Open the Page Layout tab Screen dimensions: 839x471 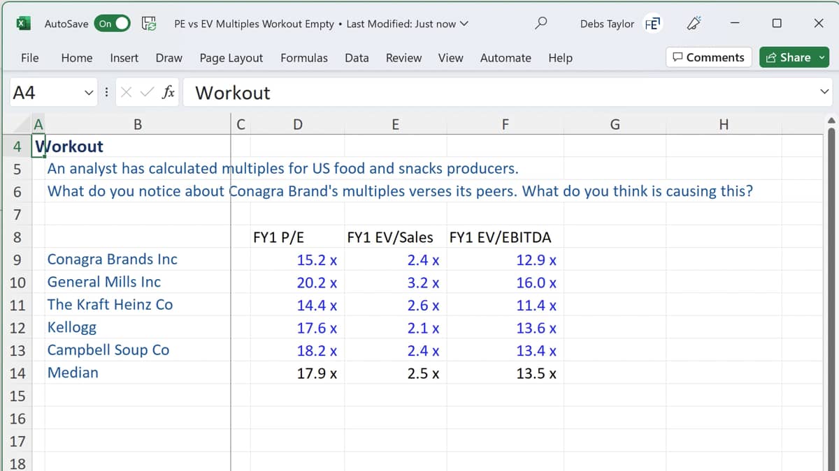[231, 58]
